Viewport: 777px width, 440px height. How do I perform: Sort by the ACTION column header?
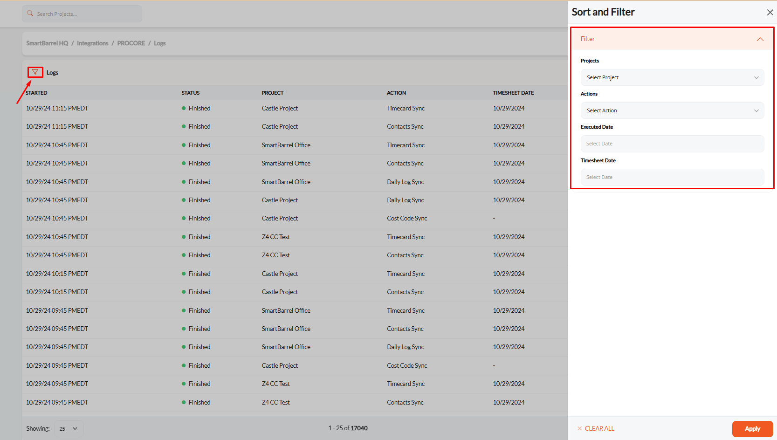tap(396, 93)
